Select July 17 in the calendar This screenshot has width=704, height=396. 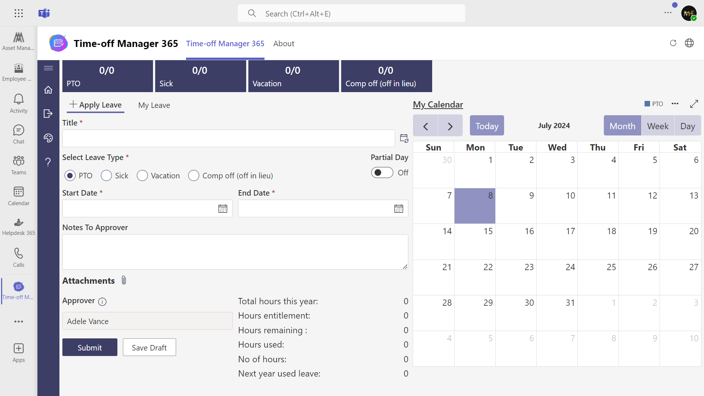tap(557, 241)
